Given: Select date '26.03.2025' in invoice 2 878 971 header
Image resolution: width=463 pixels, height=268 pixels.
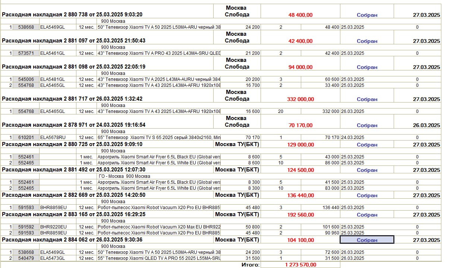Looking at the screenshot, I should pos(426,125).
